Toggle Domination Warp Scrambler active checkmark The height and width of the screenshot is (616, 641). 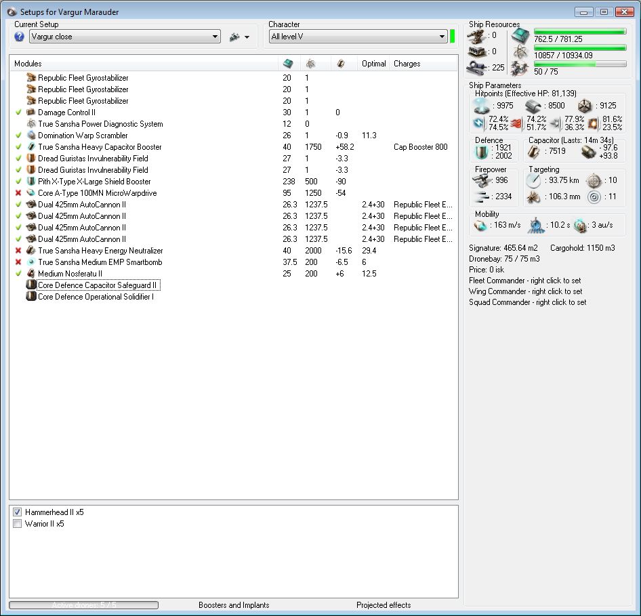(18, 136)
